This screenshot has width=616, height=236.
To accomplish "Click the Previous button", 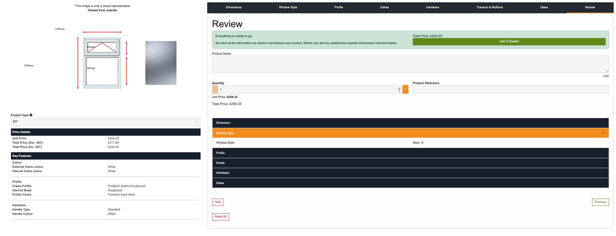I will [x=600, y=202].
